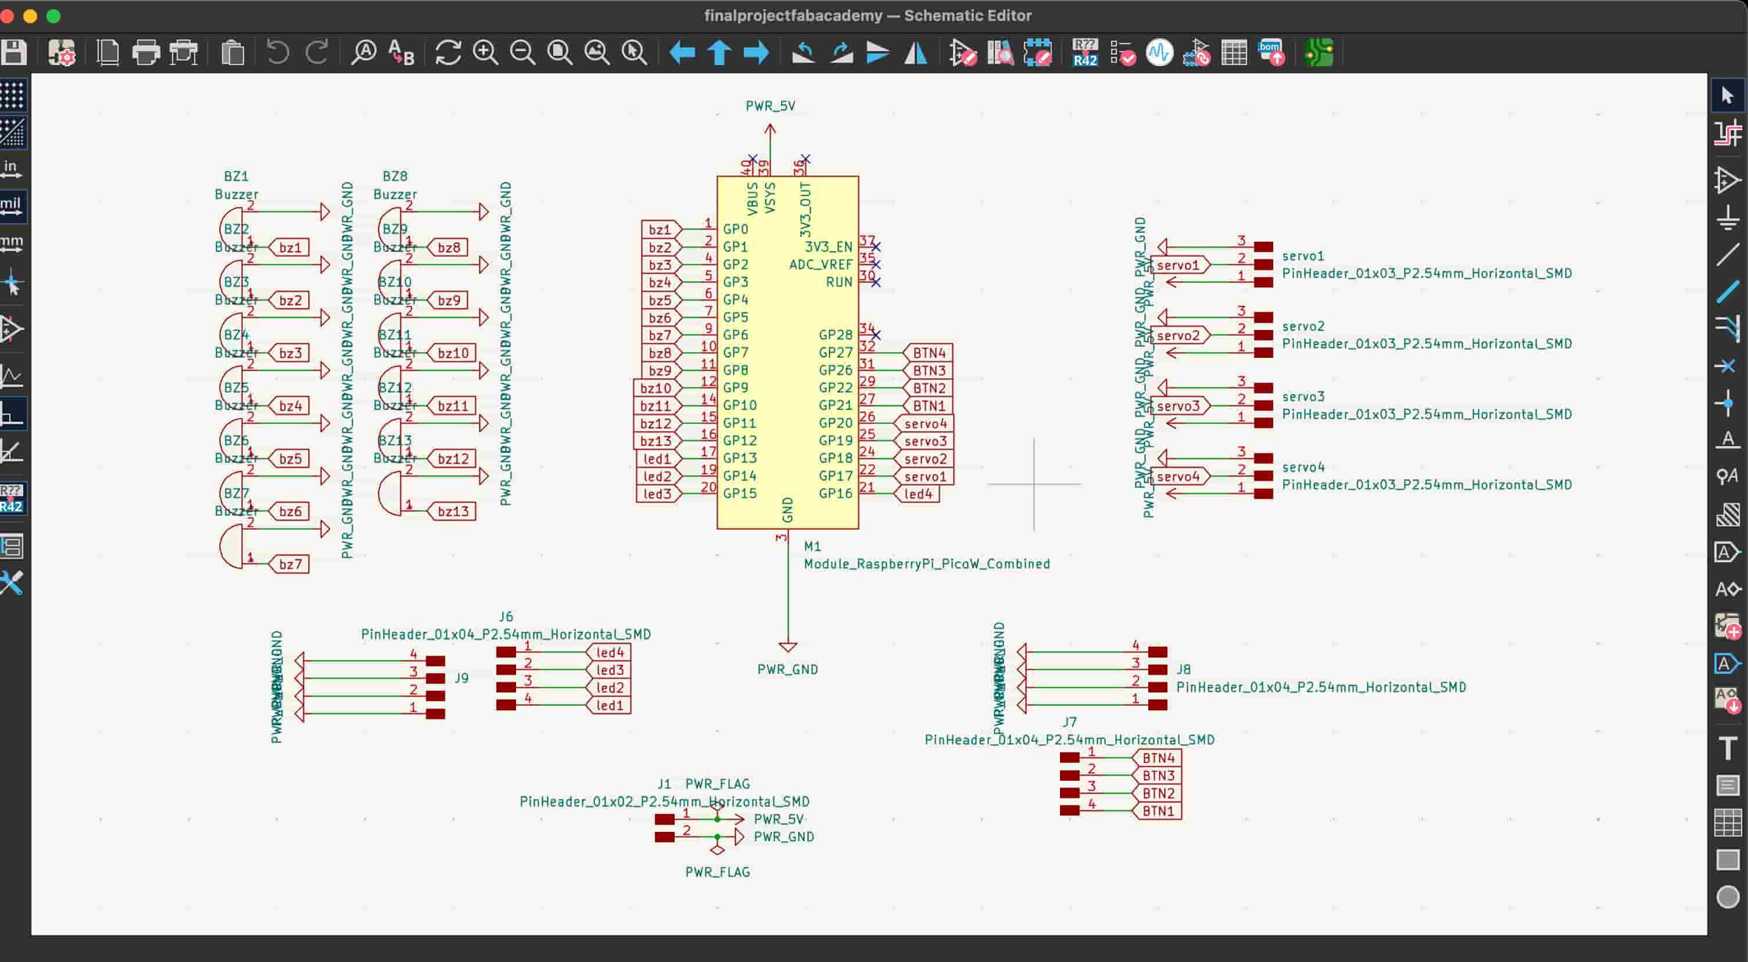Enable free-angle line drawing mode
Viewport: 1748px width, 962px height.
click(12, 375)
